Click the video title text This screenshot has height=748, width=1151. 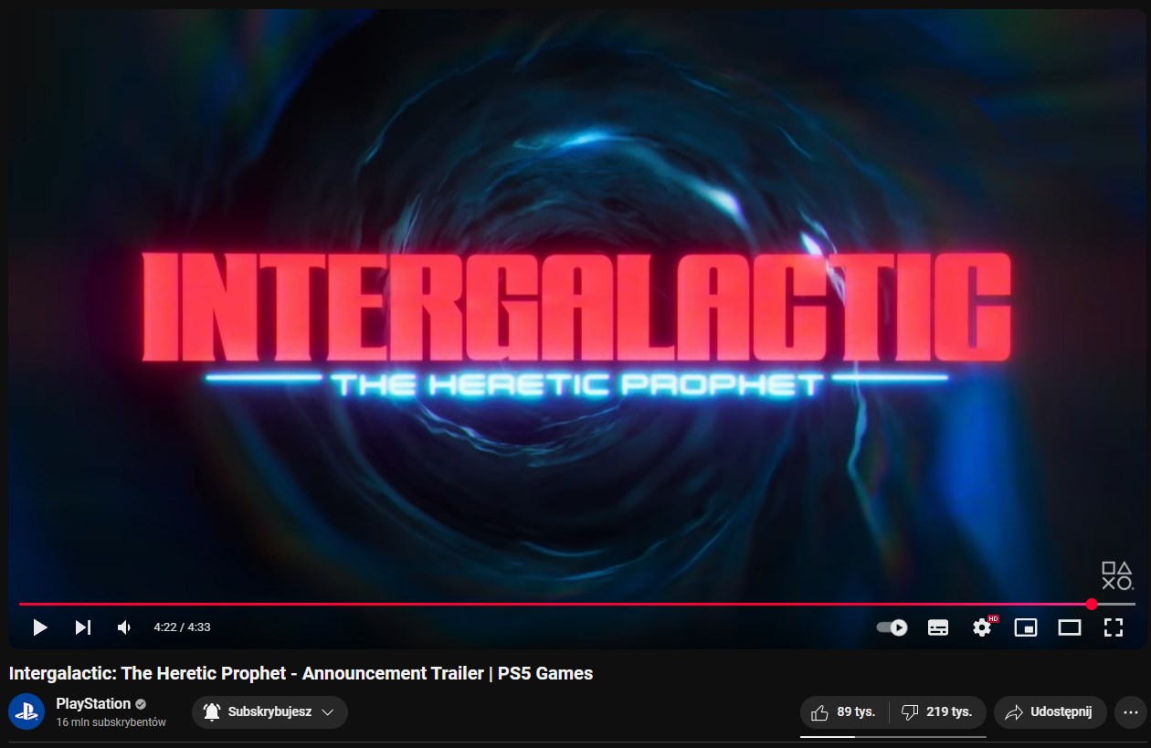[x=301, y=674]
